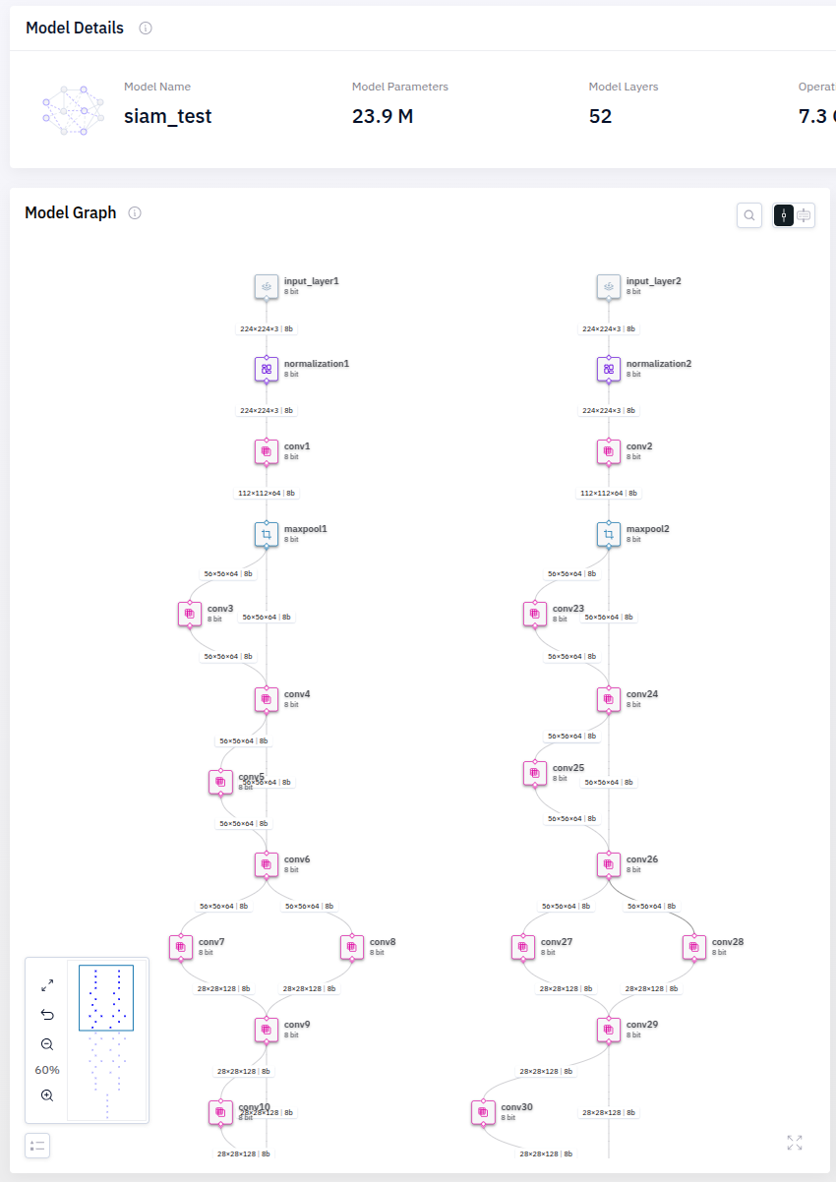Click the fit-to-view arrows in zoom panel
The width and height of the screenshot is (836, 1182).
point(47,984)
